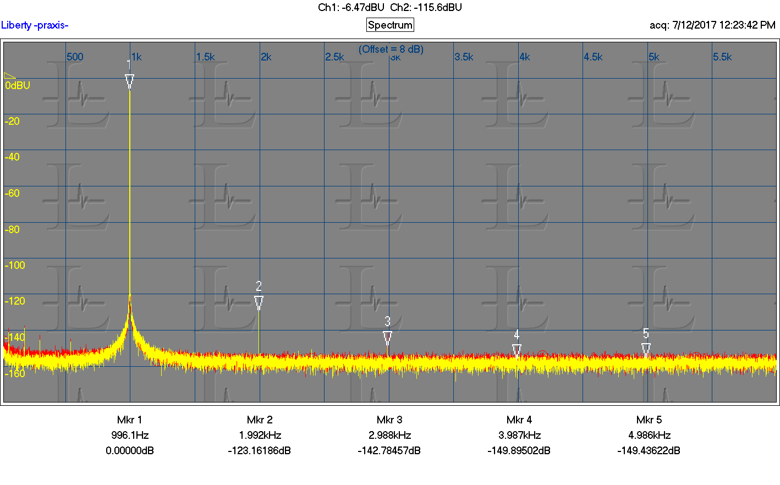The width and height of the screenshot is (780, 485).
Task: Click the acquisition date and time text
Action: click(x=712, y=25)
